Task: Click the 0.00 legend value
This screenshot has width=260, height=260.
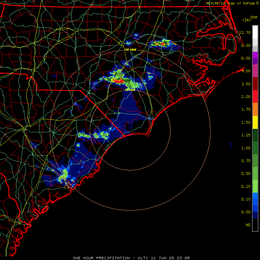Action: (246, 212)
